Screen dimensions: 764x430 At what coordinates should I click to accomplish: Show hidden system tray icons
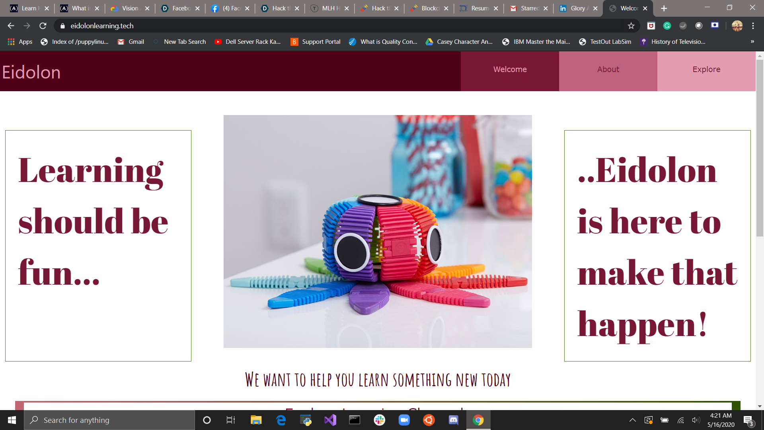pyautogui.click(x=632, y=420)
